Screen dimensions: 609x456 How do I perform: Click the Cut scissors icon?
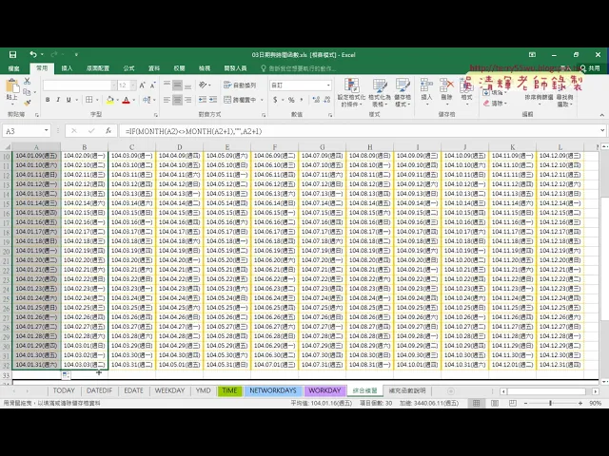[27, 81]
